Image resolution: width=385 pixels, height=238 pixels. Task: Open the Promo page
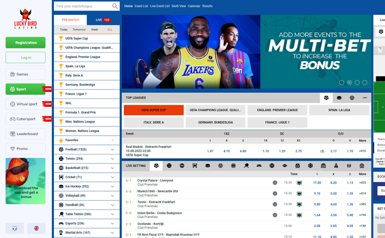coord(25,149)
